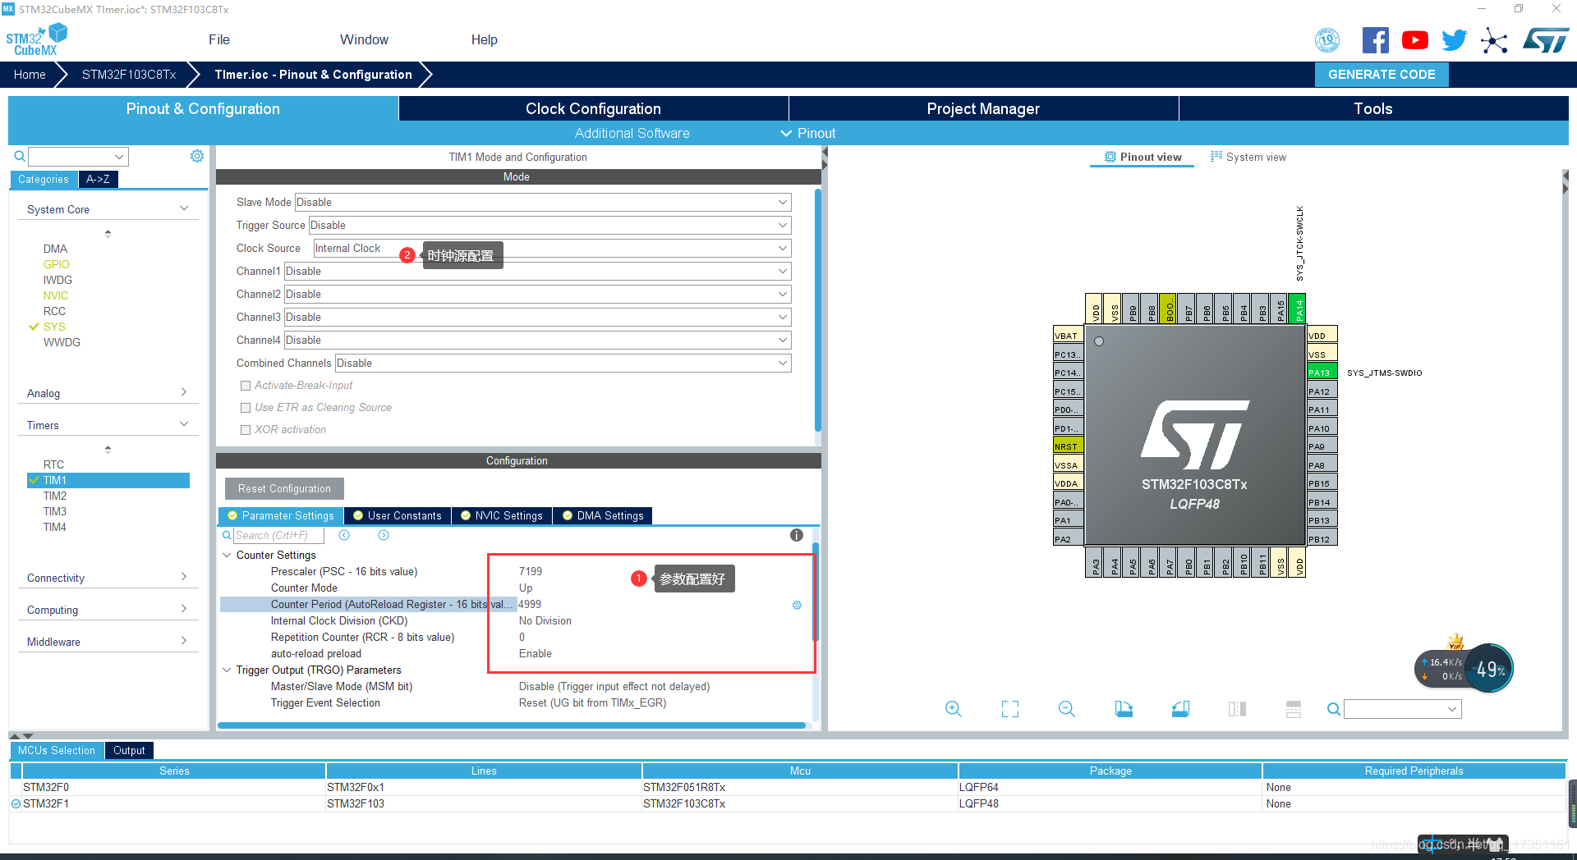Click the 10-year anniversary badge icon
This screenshot has height=860, width=1577.
point(1327,40)
